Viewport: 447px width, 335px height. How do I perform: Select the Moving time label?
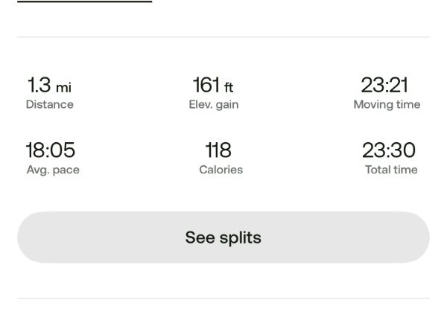click(x=387, y=105)
